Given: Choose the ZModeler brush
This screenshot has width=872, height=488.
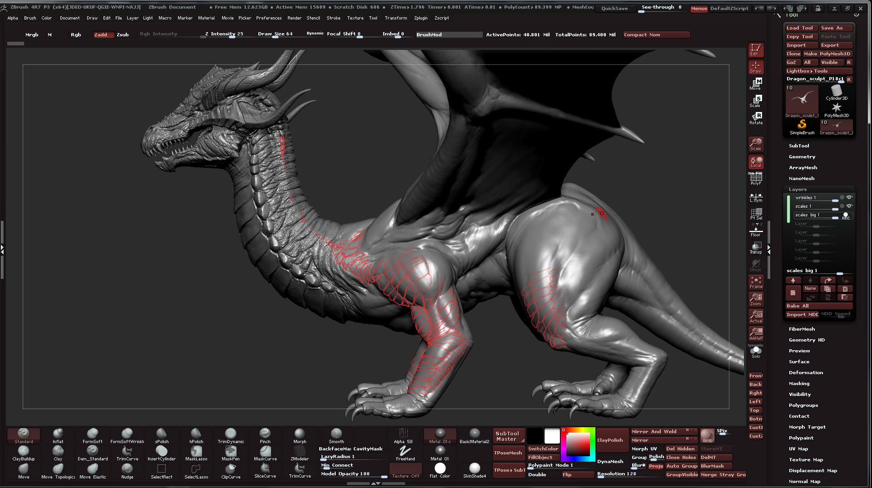Looking at the screenshot, I should (300, 453).
